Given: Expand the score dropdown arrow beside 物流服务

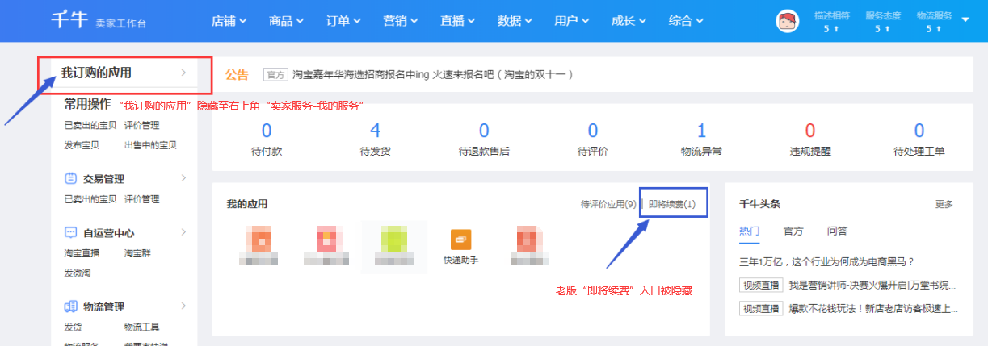Looking at the screenshot, I should click(966, 20).
